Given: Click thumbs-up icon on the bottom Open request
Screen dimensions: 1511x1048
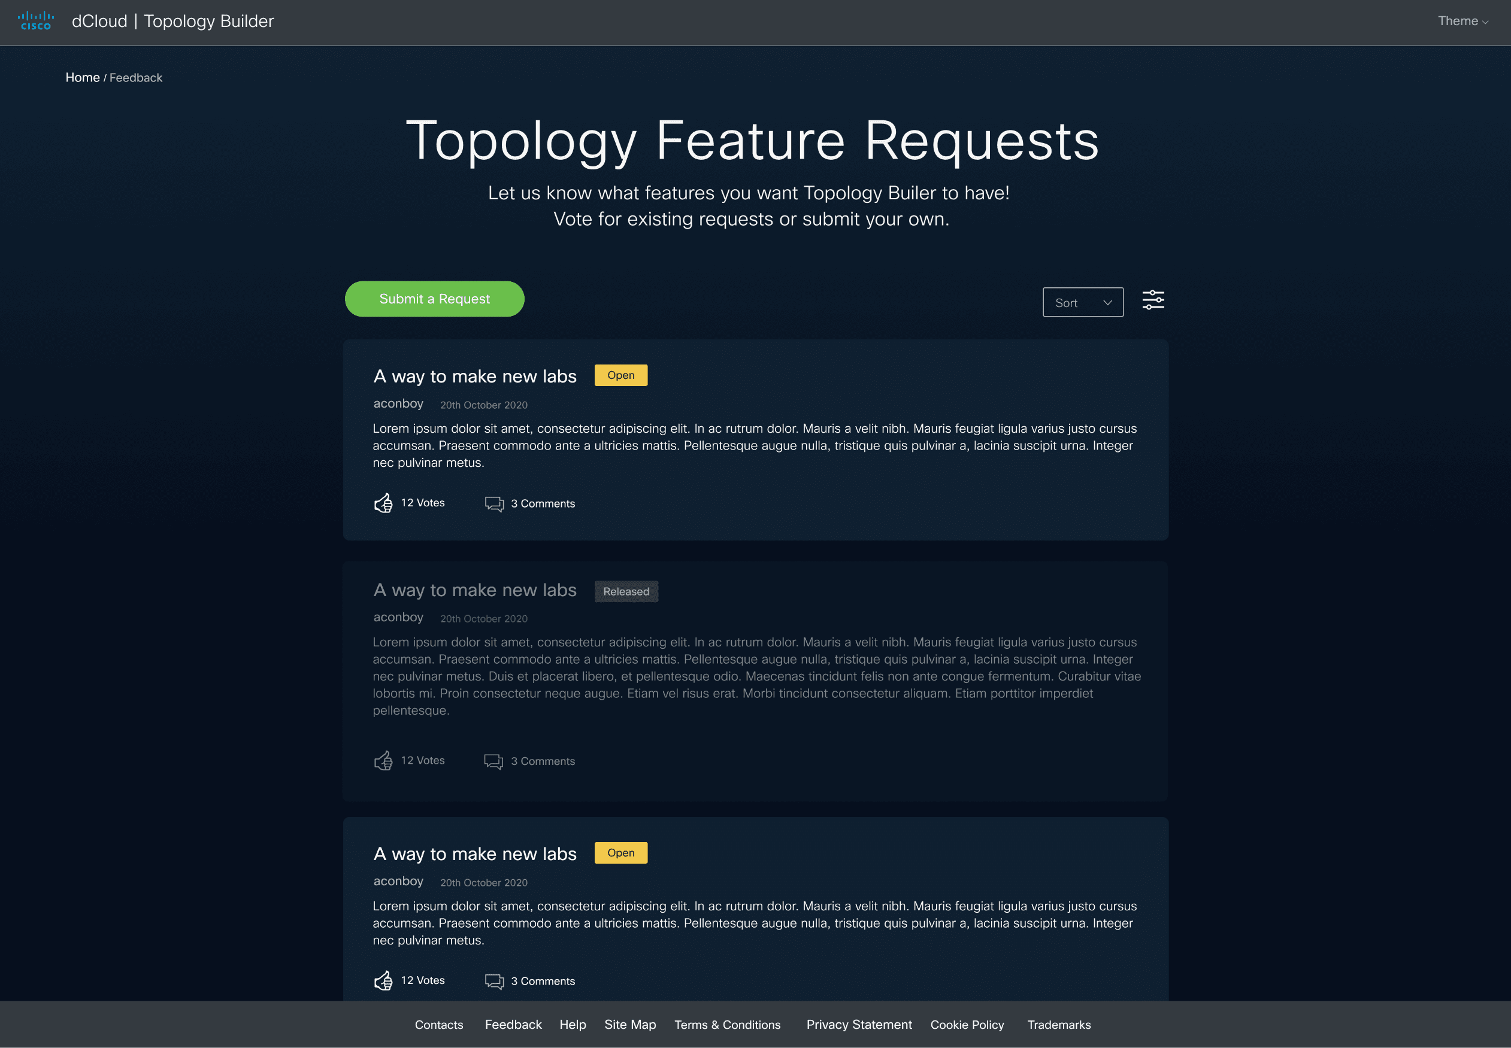Looking at the screenshot, I should [x=383, y=980].
